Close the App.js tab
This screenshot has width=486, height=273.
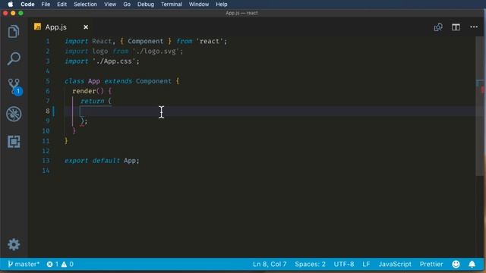(x=86, y=27)
